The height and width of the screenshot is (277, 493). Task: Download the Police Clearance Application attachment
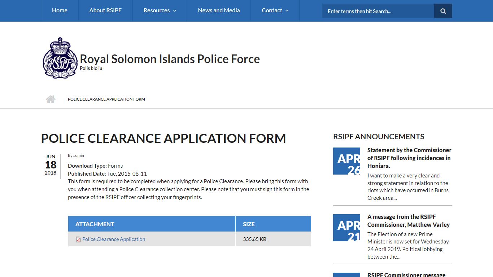114,239
